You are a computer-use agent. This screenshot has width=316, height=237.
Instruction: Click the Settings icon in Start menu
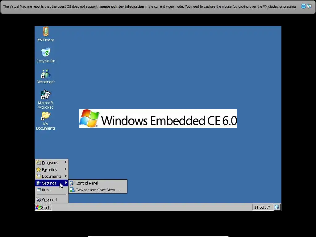(x=39, y=183)
